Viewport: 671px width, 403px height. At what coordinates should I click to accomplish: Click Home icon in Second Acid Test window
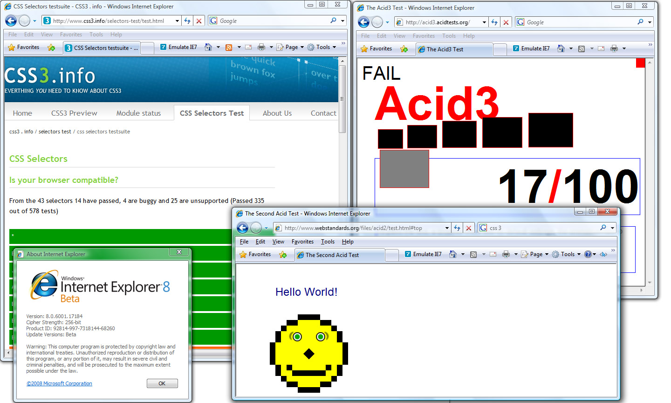[x=452, y=254]
